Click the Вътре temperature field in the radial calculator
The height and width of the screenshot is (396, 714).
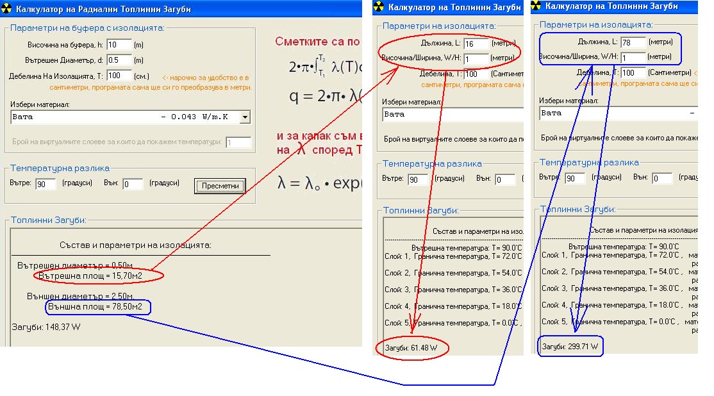pos(46,185)
